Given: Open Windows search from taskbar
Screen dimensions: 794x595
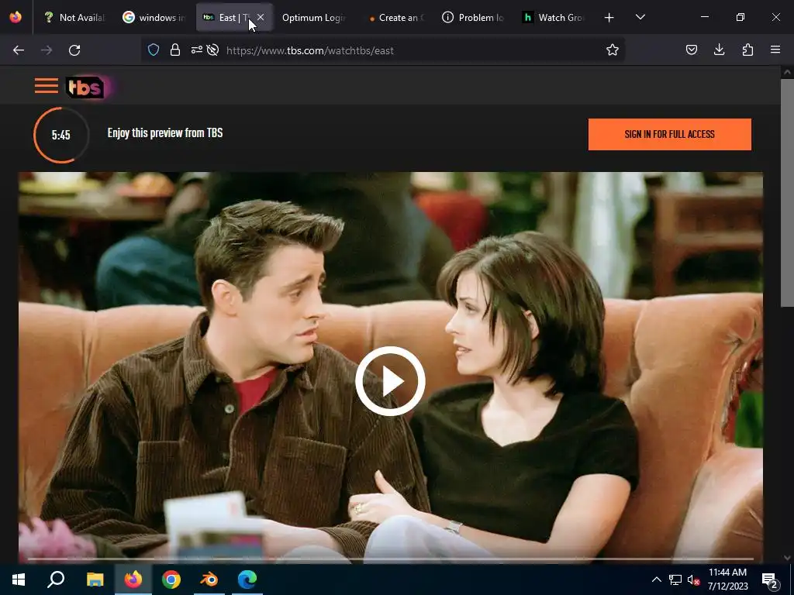Looking at the screenshot, I should (x=56, y=580).
